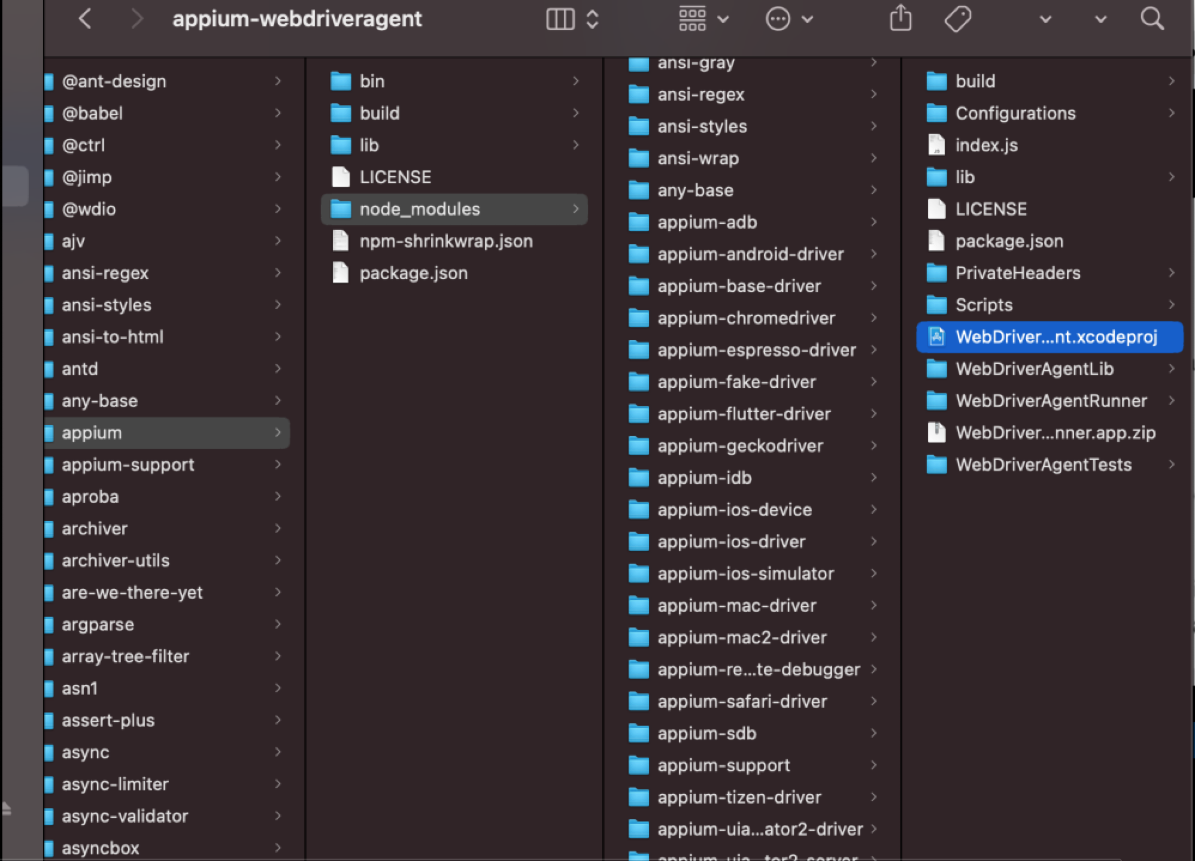Select the appium-ios-simulator folder row
The width and height of the screenshot is (1195, 861).
click(x=753, y=574)
